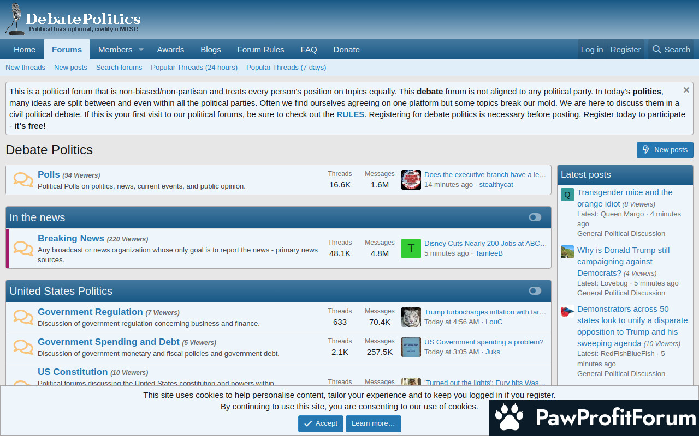Click the Polls forum speech bubble icon

tap(23, 180)
